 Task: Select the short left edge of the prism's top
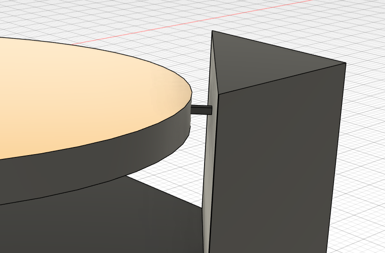tap(216, 61)
